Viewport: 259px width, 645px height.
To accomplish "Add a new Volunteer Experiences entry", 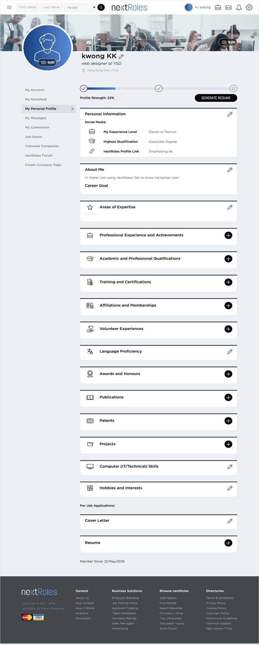I will 228,329.
